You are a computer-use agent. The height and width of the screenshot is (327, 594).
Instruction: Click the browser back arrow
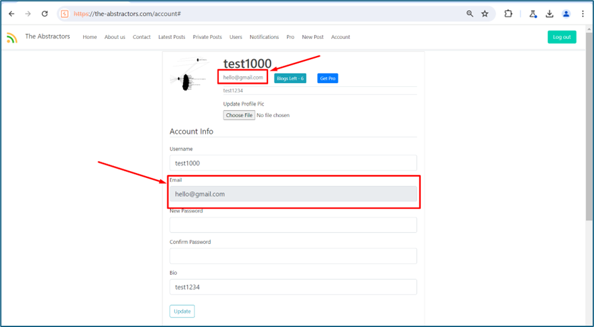point(12,14)
